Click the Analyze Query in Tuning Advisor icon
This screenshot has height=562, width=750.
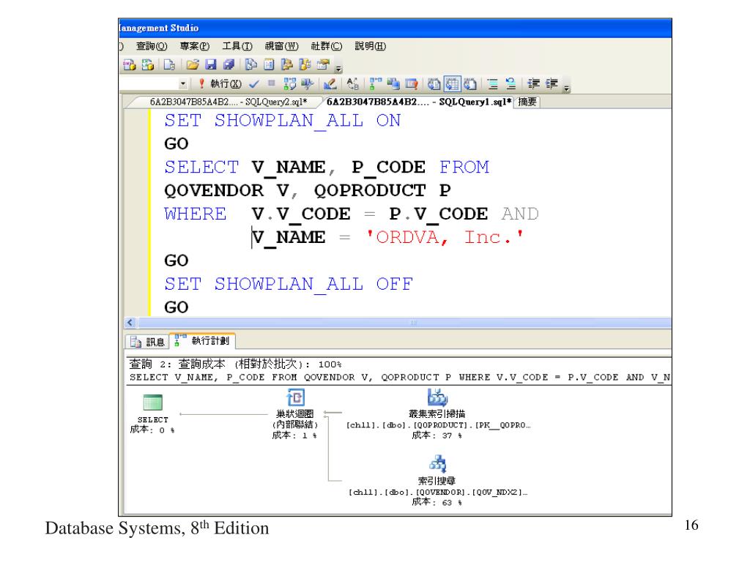[308, 84]
